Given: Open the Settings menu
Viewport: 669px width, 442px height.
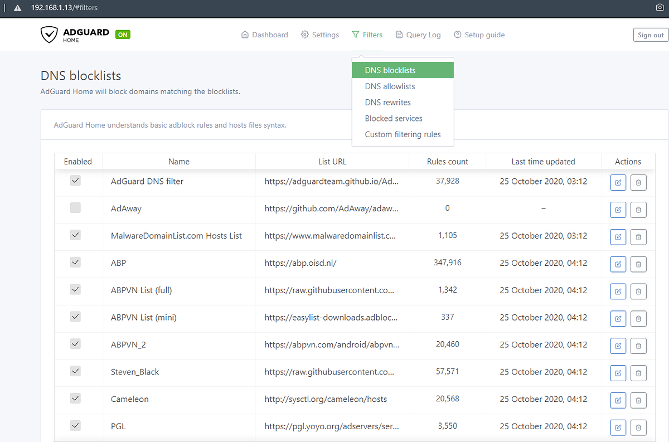Looking at the screenshot, I should click(x=320, y=35).
